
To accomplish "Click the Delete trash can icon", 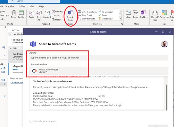I will (14, 13).
